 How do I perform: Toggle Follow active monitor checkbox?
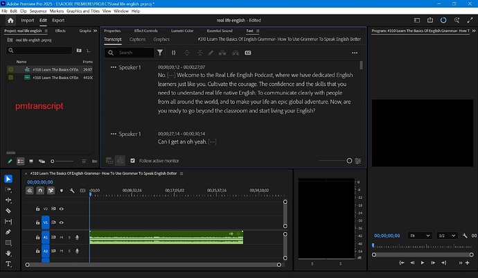(132, 161)
